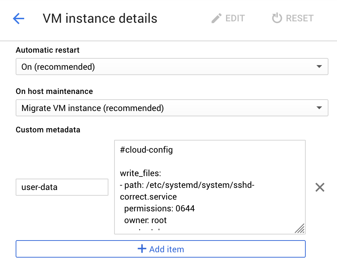This screenshot has height=264, width=337.
Task: Open the Automatic restart dropdown arrow
Action: pos(320,67)
